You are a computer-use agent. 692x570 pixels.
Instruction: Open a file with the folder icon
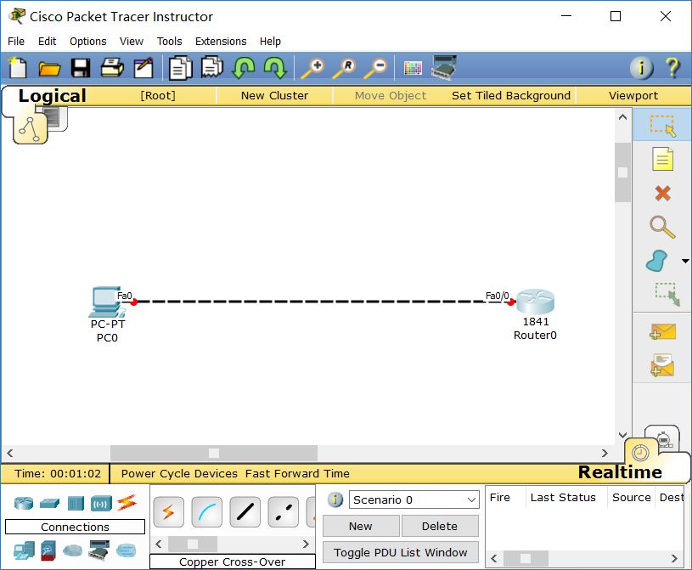point(49,69)
